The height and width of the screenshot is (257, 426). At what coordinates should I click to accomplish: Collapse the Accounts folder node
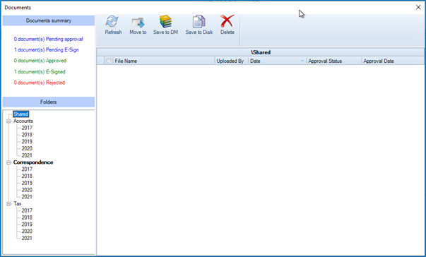[8, 121]
